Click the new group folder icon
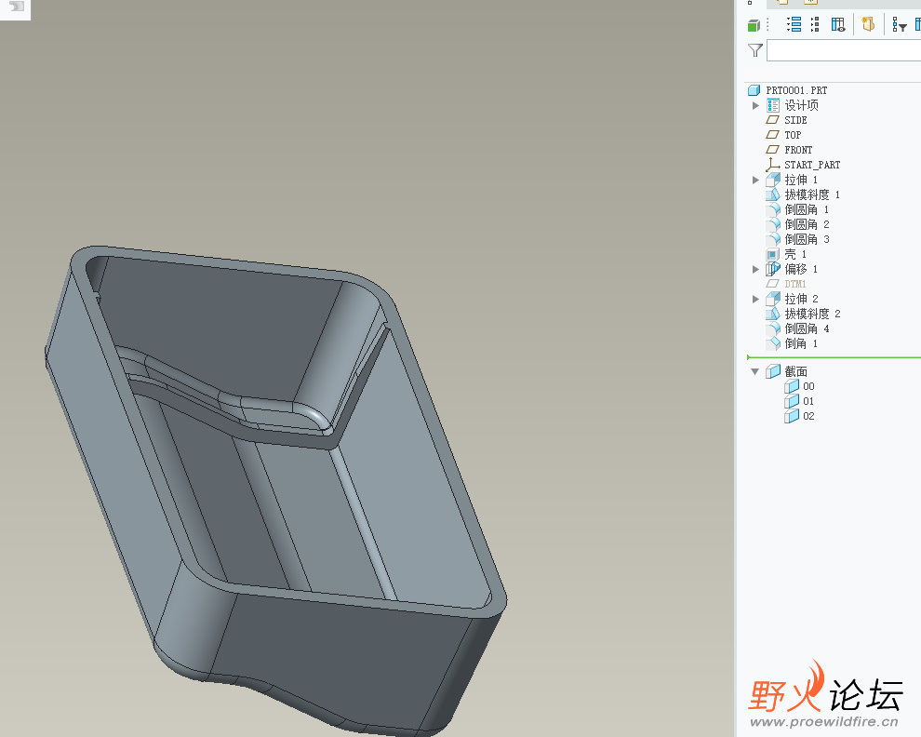This screenshot has width=921, height=737. point(868,23)
